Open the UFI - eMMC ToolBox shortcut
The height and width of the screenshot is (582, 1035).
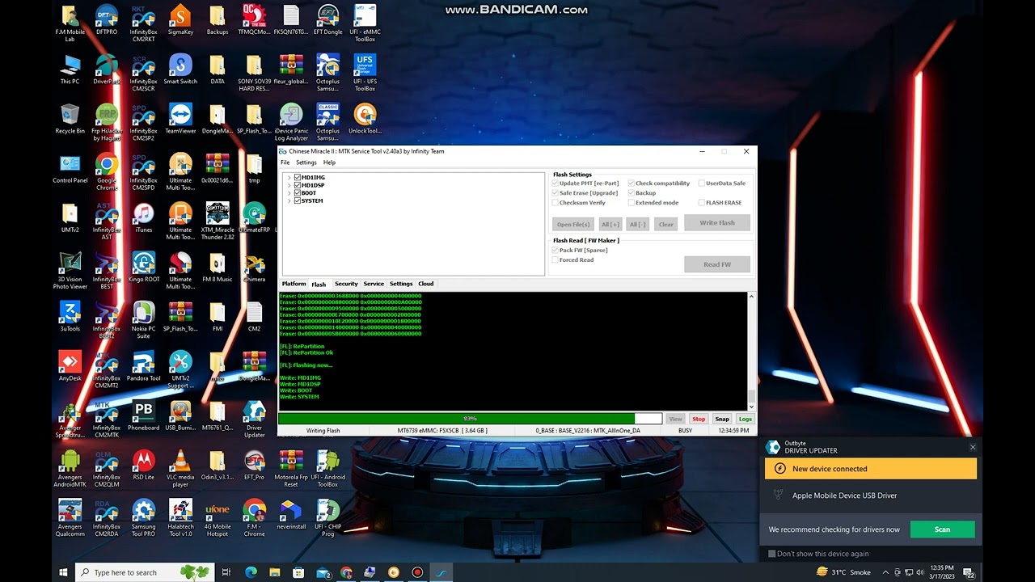coord(365,23)
